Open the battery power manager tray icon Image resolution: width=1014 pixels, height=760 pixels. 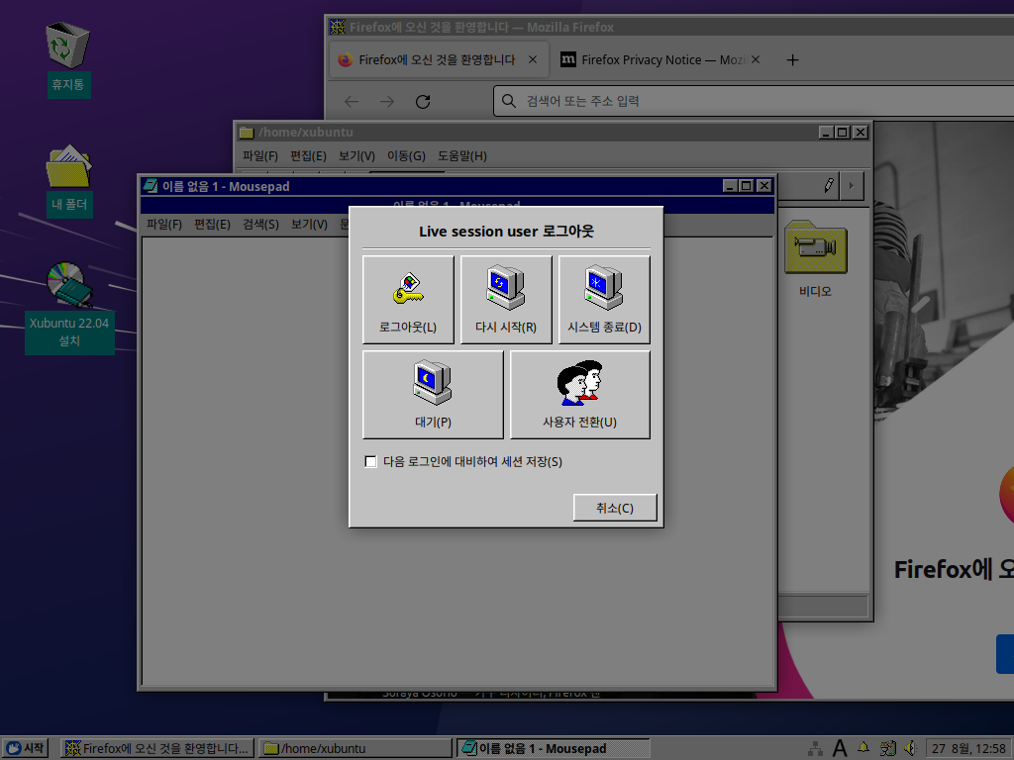tap(887, 748)
